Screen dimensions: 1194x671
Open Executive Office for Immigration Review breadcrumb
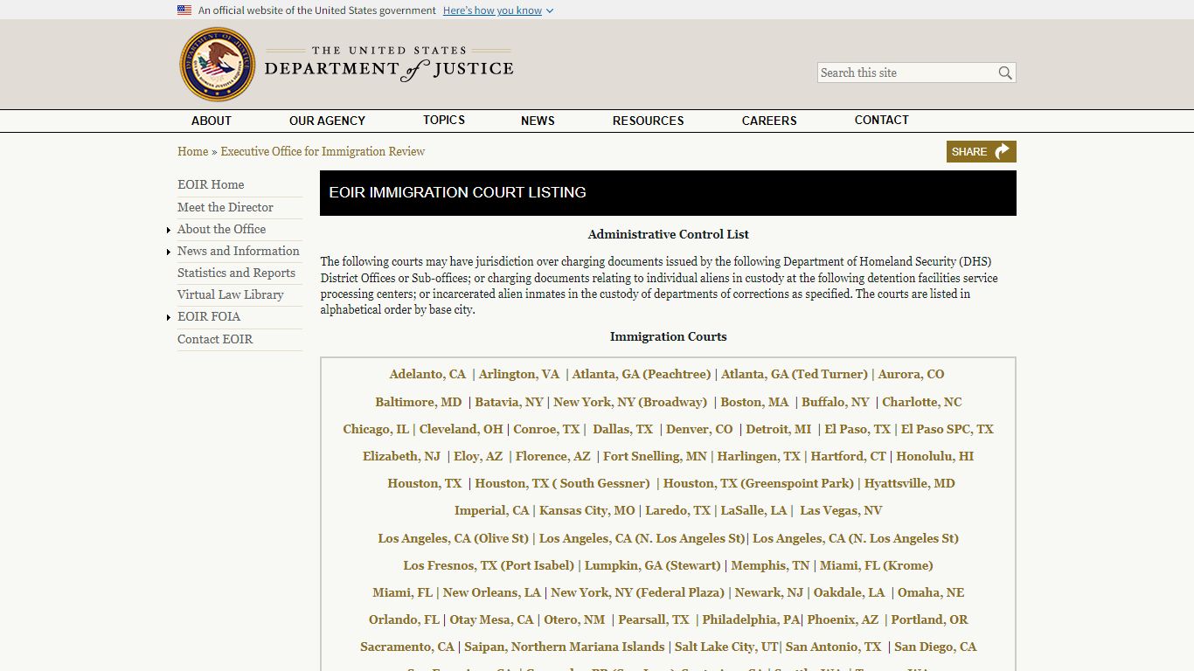coord(323,151)
